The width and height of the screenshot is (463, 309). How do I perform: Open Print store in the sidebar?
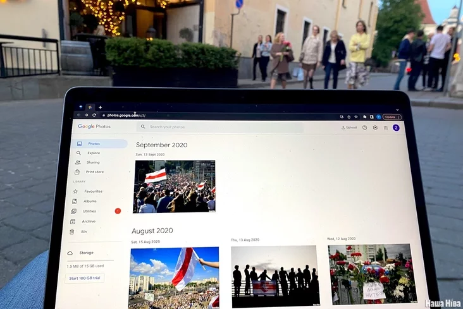pyautogui.click(x=94, y=172)
